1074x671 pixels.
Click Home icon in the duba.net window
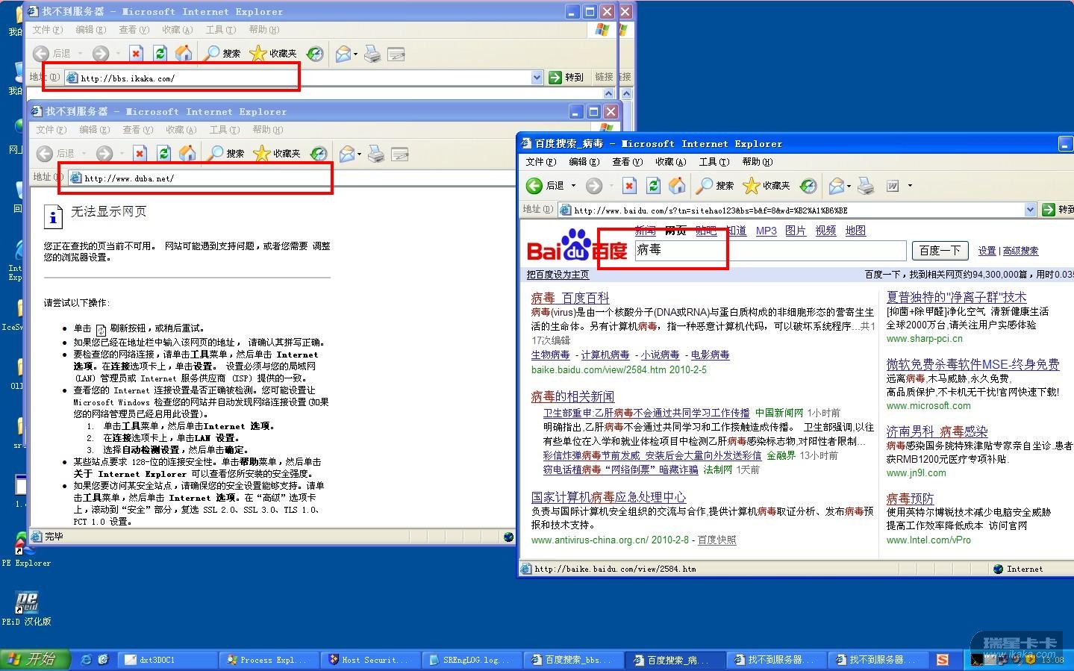pos(187,153)
